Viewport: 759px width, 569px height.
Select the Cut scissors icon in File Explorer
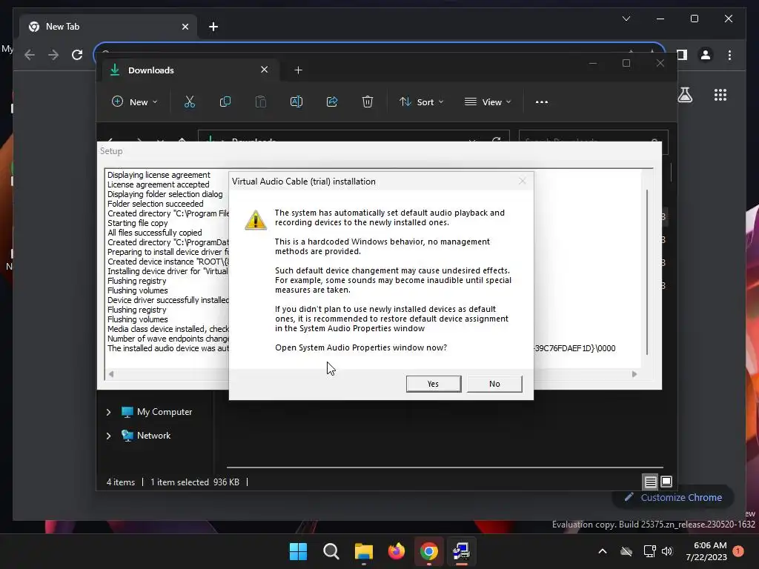tap(189, 102)
